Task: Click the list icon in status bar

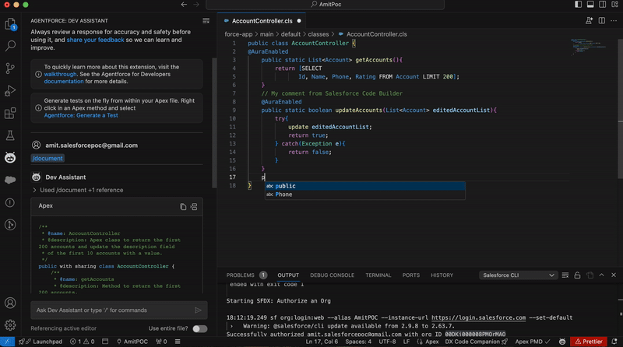Action: click(x=178, y=342)
